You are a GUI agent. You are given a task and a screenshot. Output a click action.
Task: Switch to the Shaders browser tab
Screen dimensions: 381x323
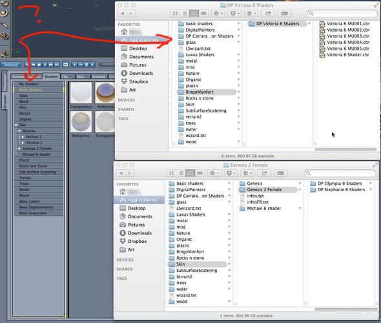51,77
